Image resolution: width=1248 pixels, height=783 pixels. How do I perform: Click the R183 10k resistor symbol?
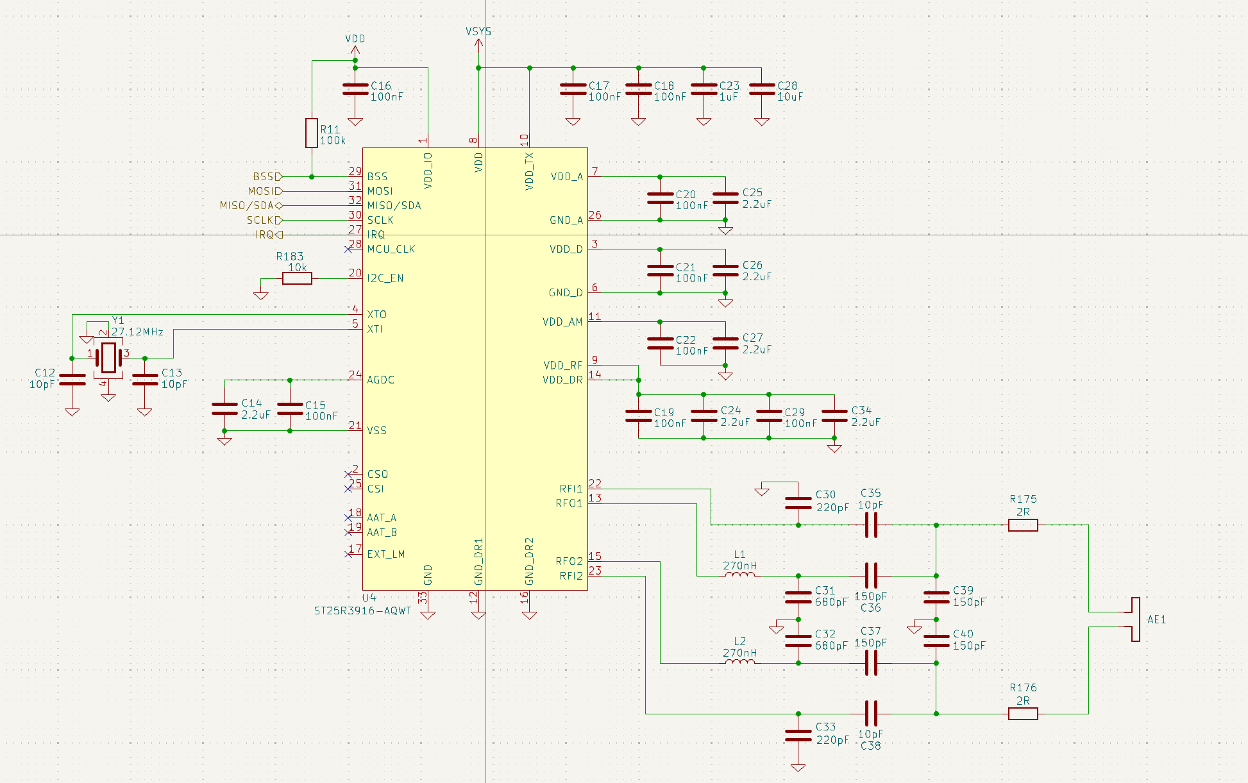[298, 278]
